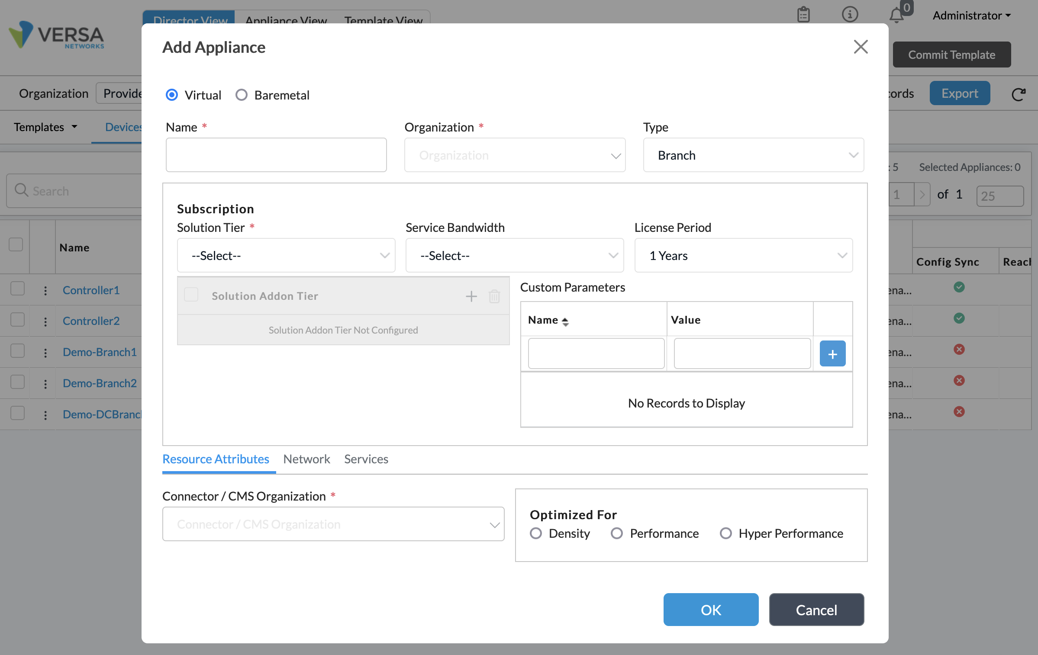The image size is (1038, 655).
Task: Open the Controller1 appliance link
Action: click(x=91, y=290)
